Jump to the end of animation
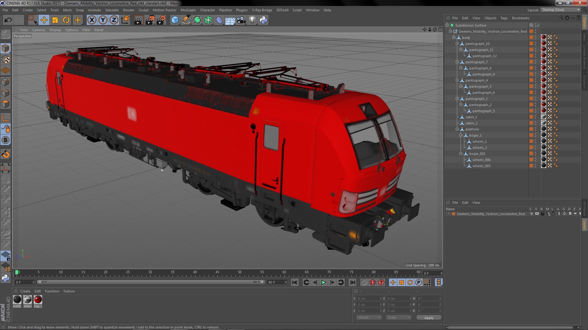The height and width of the screenshot is (330, 588). click(x=352, y=282)
